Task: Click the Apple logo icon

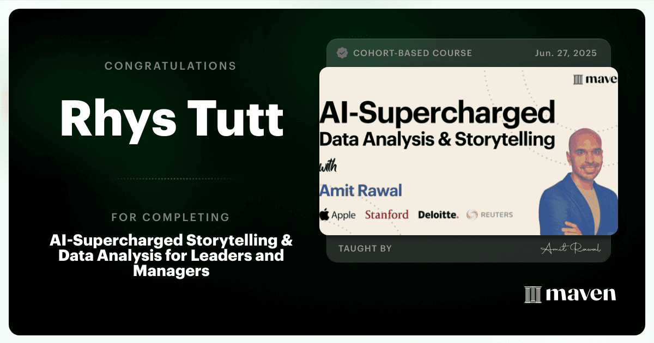Action: pyautogui.click(x=325, y=215)
